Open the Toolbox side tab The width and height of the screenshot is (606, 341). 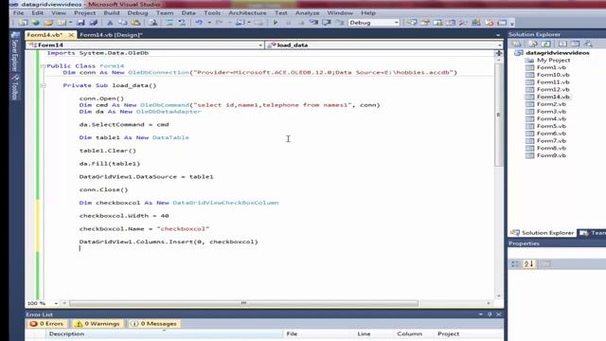[x=15, y=87]
